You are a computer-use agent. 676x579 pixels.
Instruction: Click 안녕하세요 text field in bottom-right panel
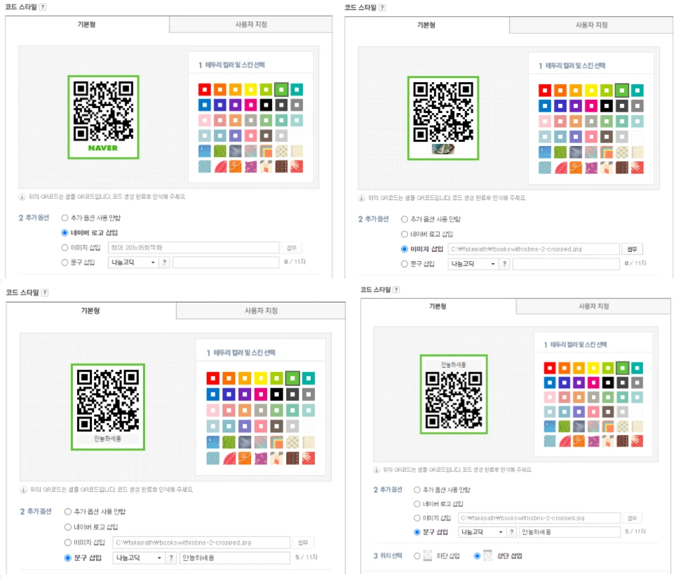(569, 531)
